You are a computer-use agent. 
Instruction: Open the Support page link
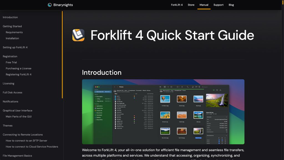218,5
